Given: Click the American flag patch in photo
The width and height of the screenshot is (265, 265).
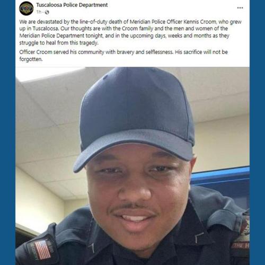Looking at the screenshot, I should point(42,250).
